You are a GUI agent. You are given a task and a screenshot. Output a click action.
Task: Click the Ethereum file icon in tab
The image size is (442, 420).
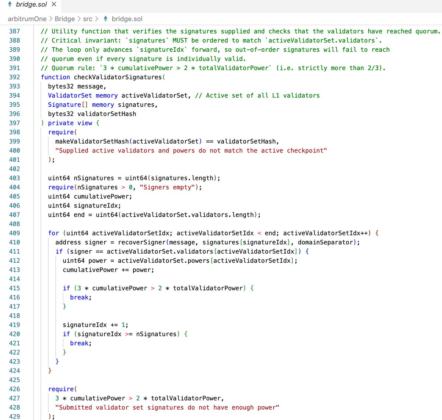10,4
